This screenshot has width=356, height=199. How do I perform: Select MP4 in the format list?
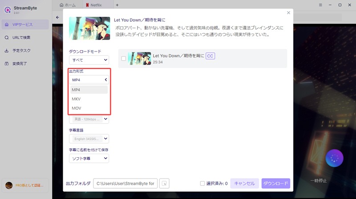coord(89,90)
